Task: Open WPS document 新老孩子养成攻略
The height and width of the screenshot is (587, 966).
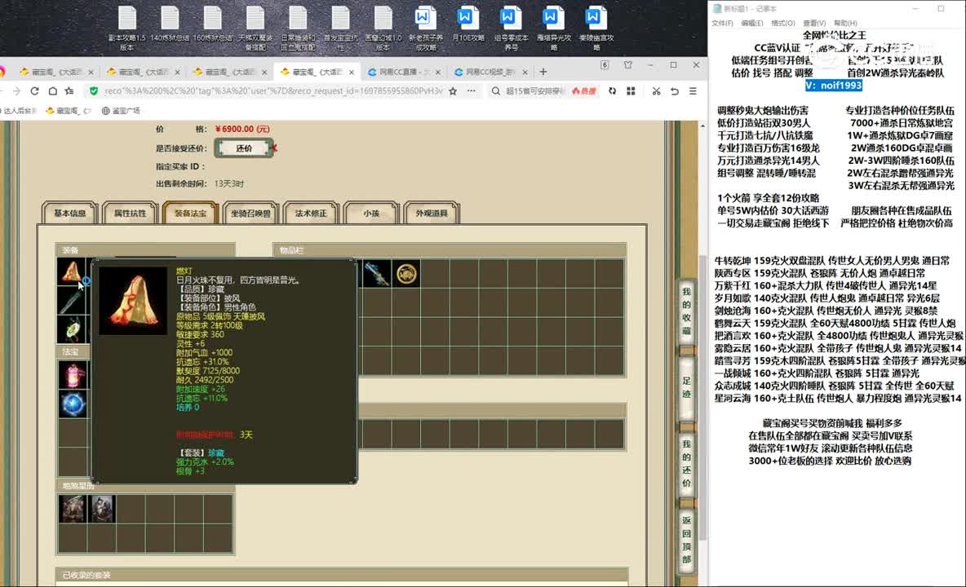Action: click(x=425, y=29)
